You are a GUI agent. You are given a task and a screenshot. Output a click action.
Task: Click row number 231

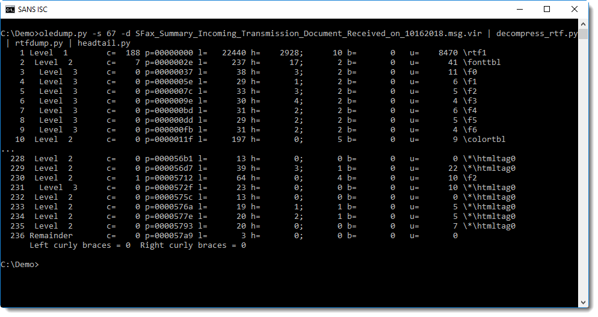17,187
